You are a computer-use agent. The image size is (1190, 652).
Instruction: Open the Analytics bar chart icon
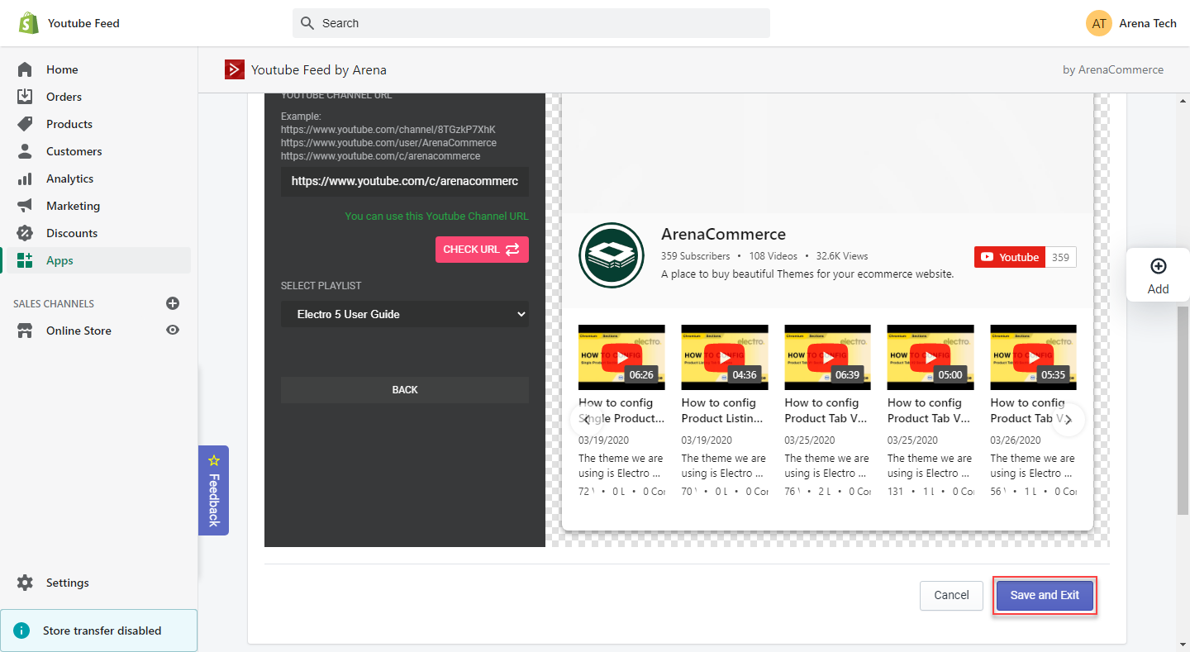click(25, 178)
